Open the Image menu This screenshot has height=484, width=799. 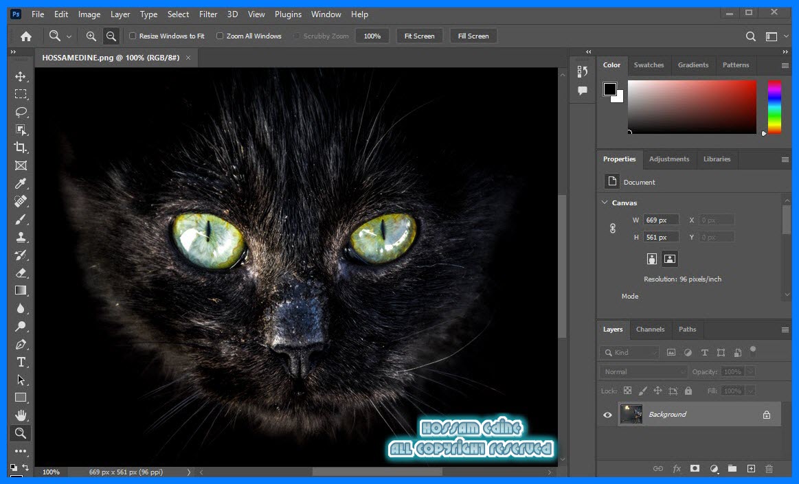click(x=89, y=14)
